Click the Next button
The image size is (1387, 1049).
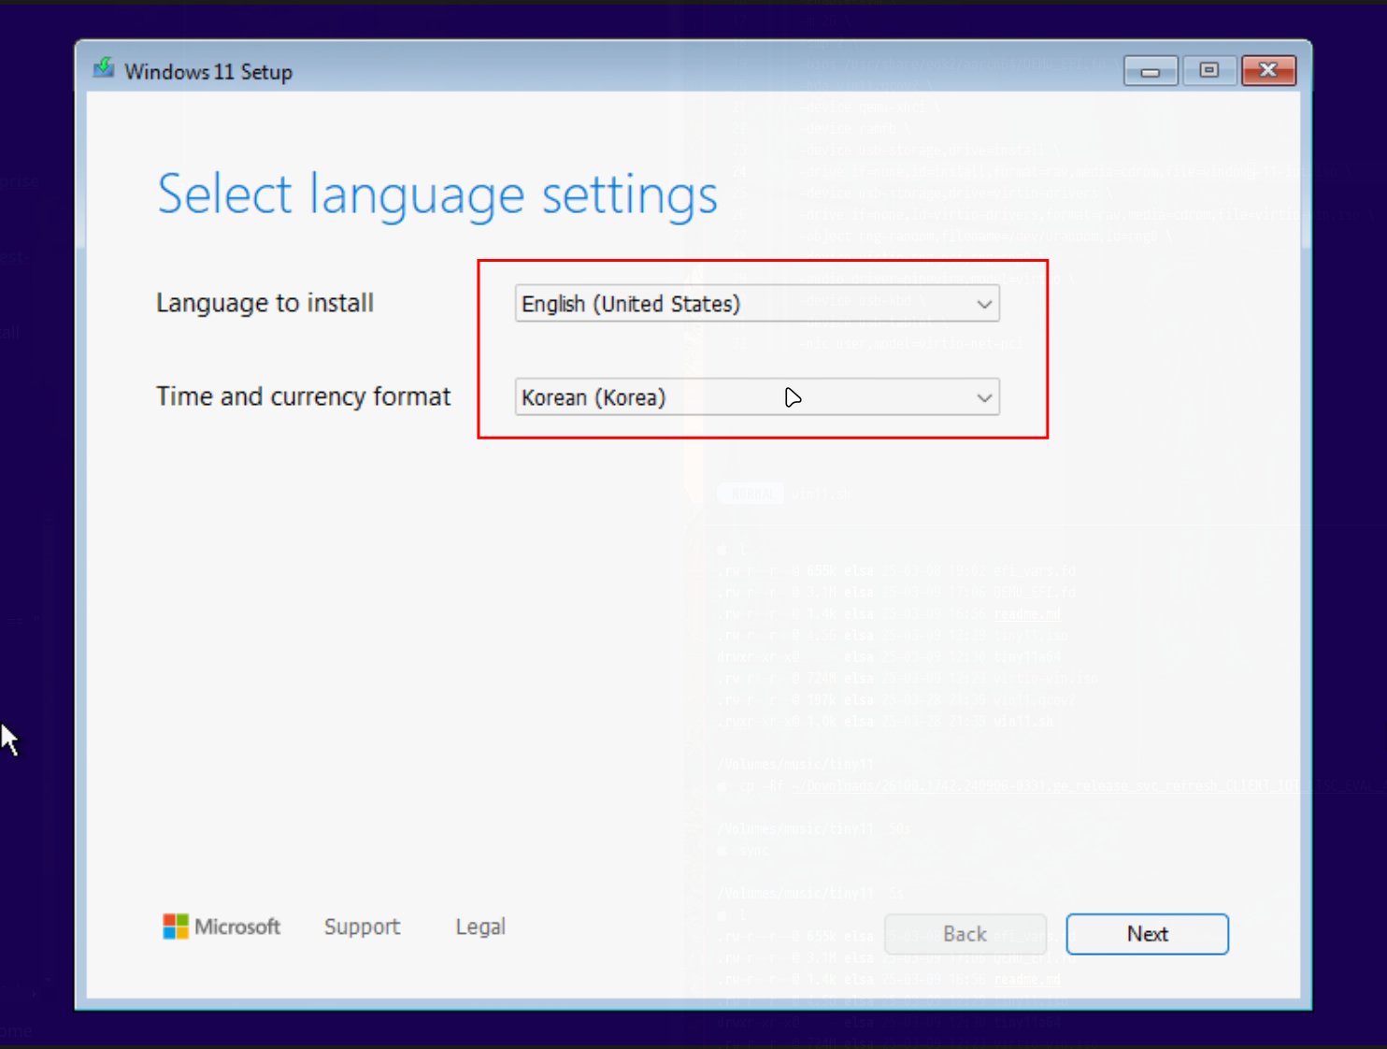(x=1147, y=934)
